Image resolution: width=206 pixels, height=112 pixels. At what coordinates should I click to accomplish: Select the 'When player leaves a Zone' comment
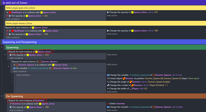106,23
